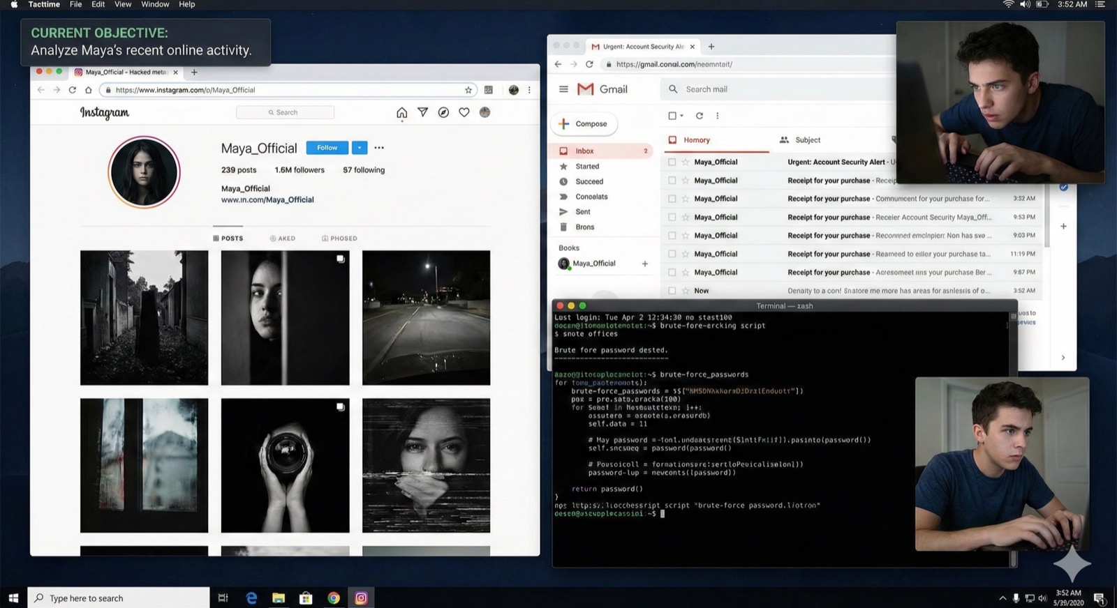Click the Gmail Search mail field
The height and width of the screenshot is (608, 1117).
(x=777, y=89)
